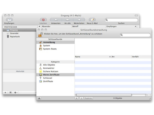Sort Mail by Empfangen column
Viewport: 154px width, 115px height.
coord(121,26)
